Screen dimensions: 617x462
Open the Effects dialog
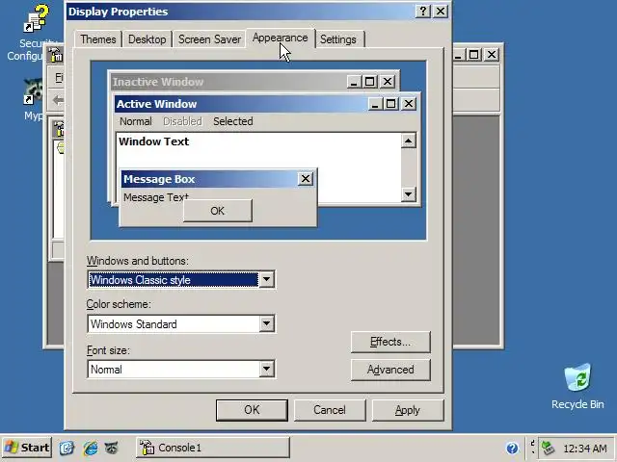click(390, 342)
